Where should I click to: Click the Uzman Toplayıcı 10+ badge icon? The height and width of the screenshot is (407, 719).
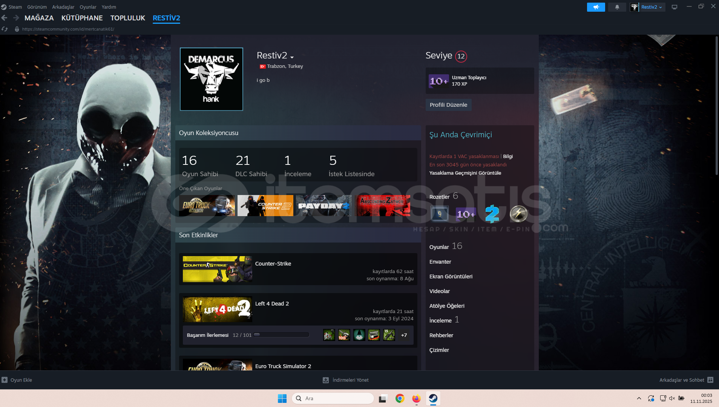click(439, 81)
